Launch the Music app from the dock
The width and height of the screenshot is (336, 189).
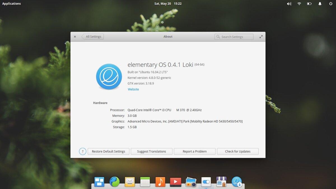click(x=160, y=182)
